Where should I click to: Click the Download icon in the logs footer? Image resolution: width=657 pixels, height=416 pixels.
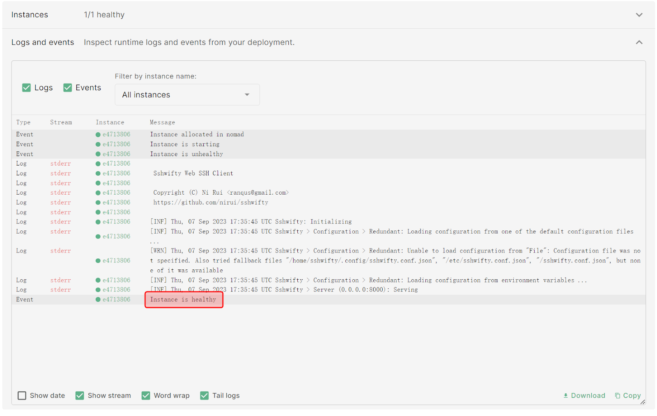pyautogui.click(x=565, y=395)
